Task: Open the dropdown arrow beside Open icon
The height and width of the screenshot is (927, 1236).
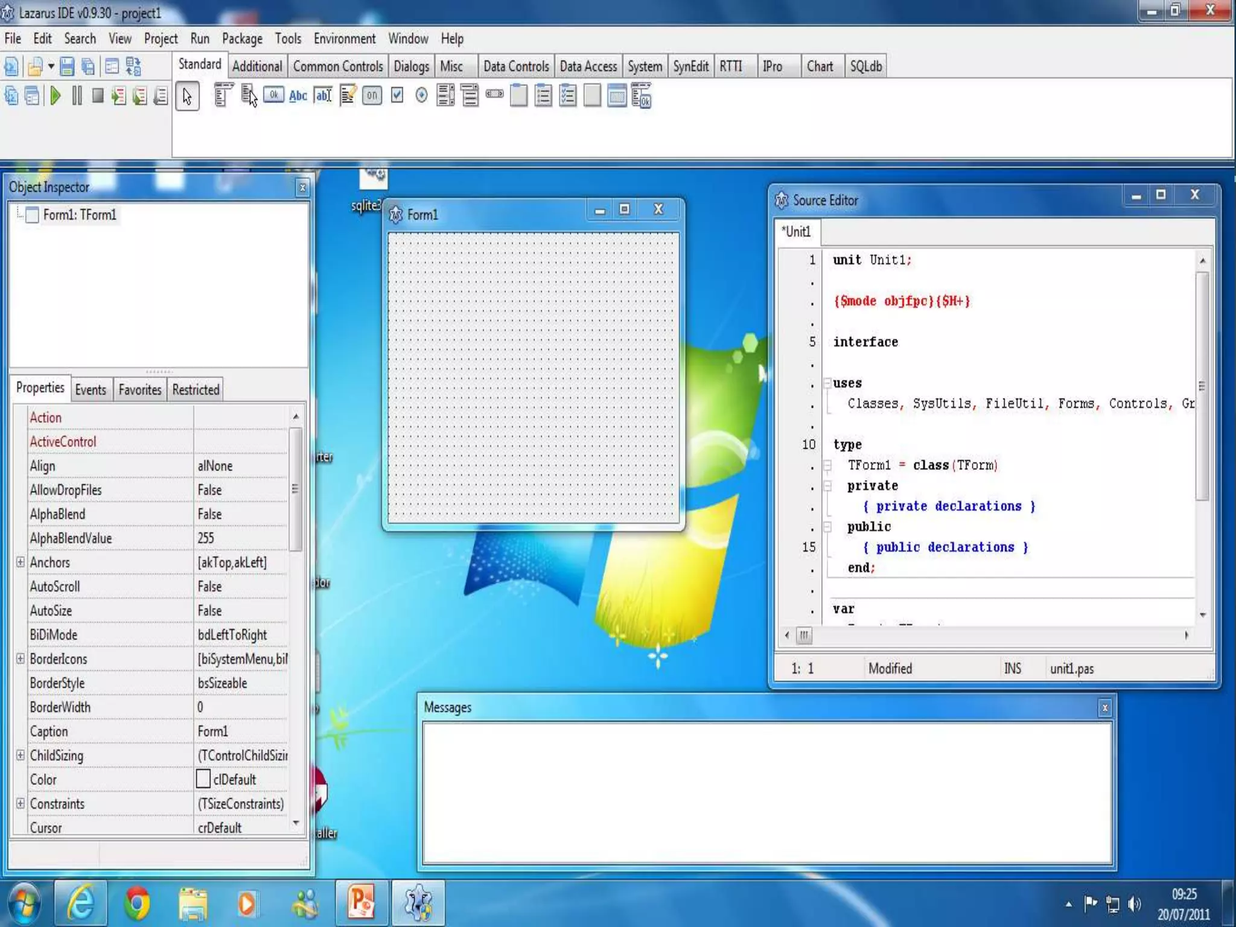Action: pos(51,66)
